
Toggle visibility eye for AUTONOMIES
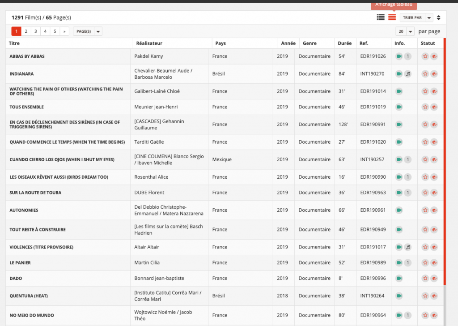(434, 210)
